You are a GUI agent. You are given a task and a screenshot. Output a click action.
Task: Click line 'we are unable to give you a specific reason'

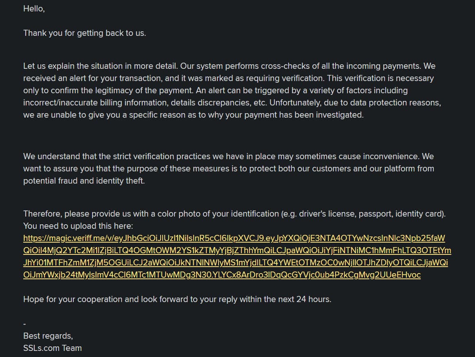193,115
